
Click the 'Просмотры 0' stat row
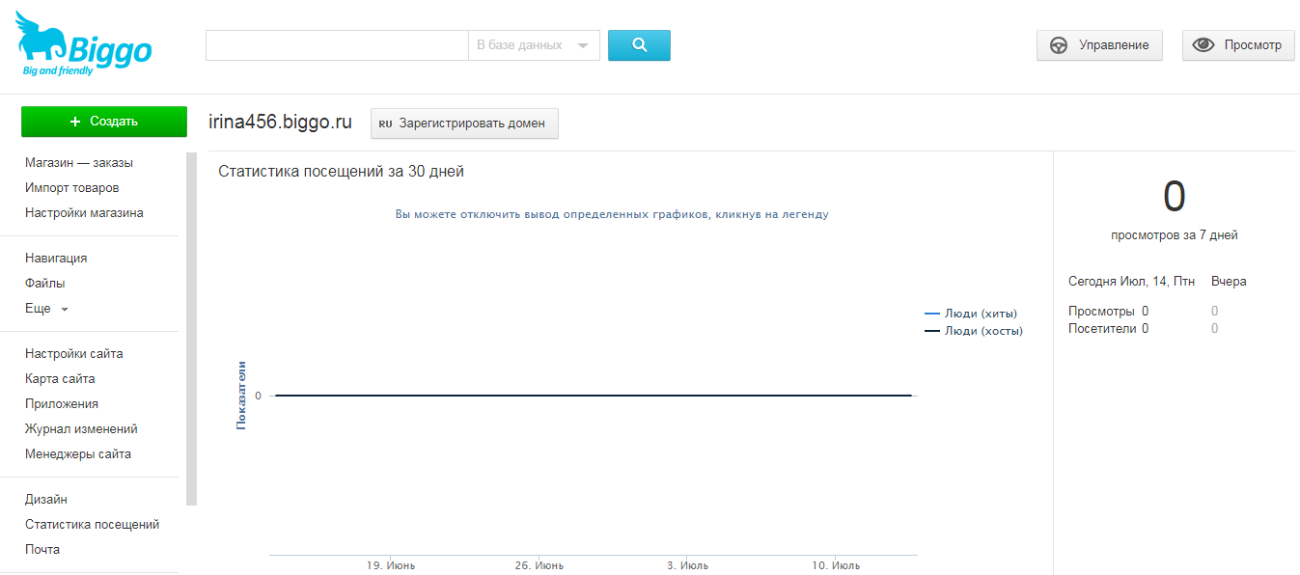click(x=1108, y=311)
